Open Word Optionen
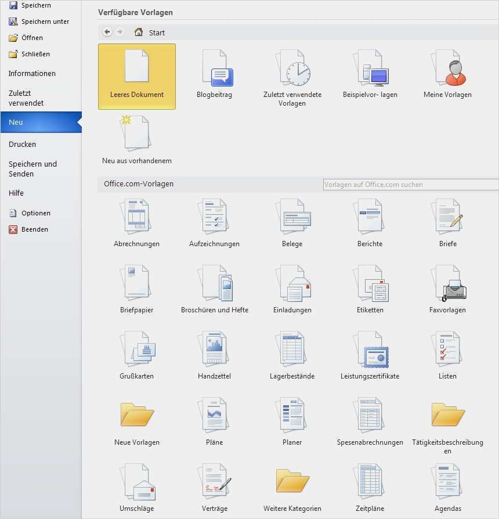Viewport: 499px width, 519px height. pos(35,212)
